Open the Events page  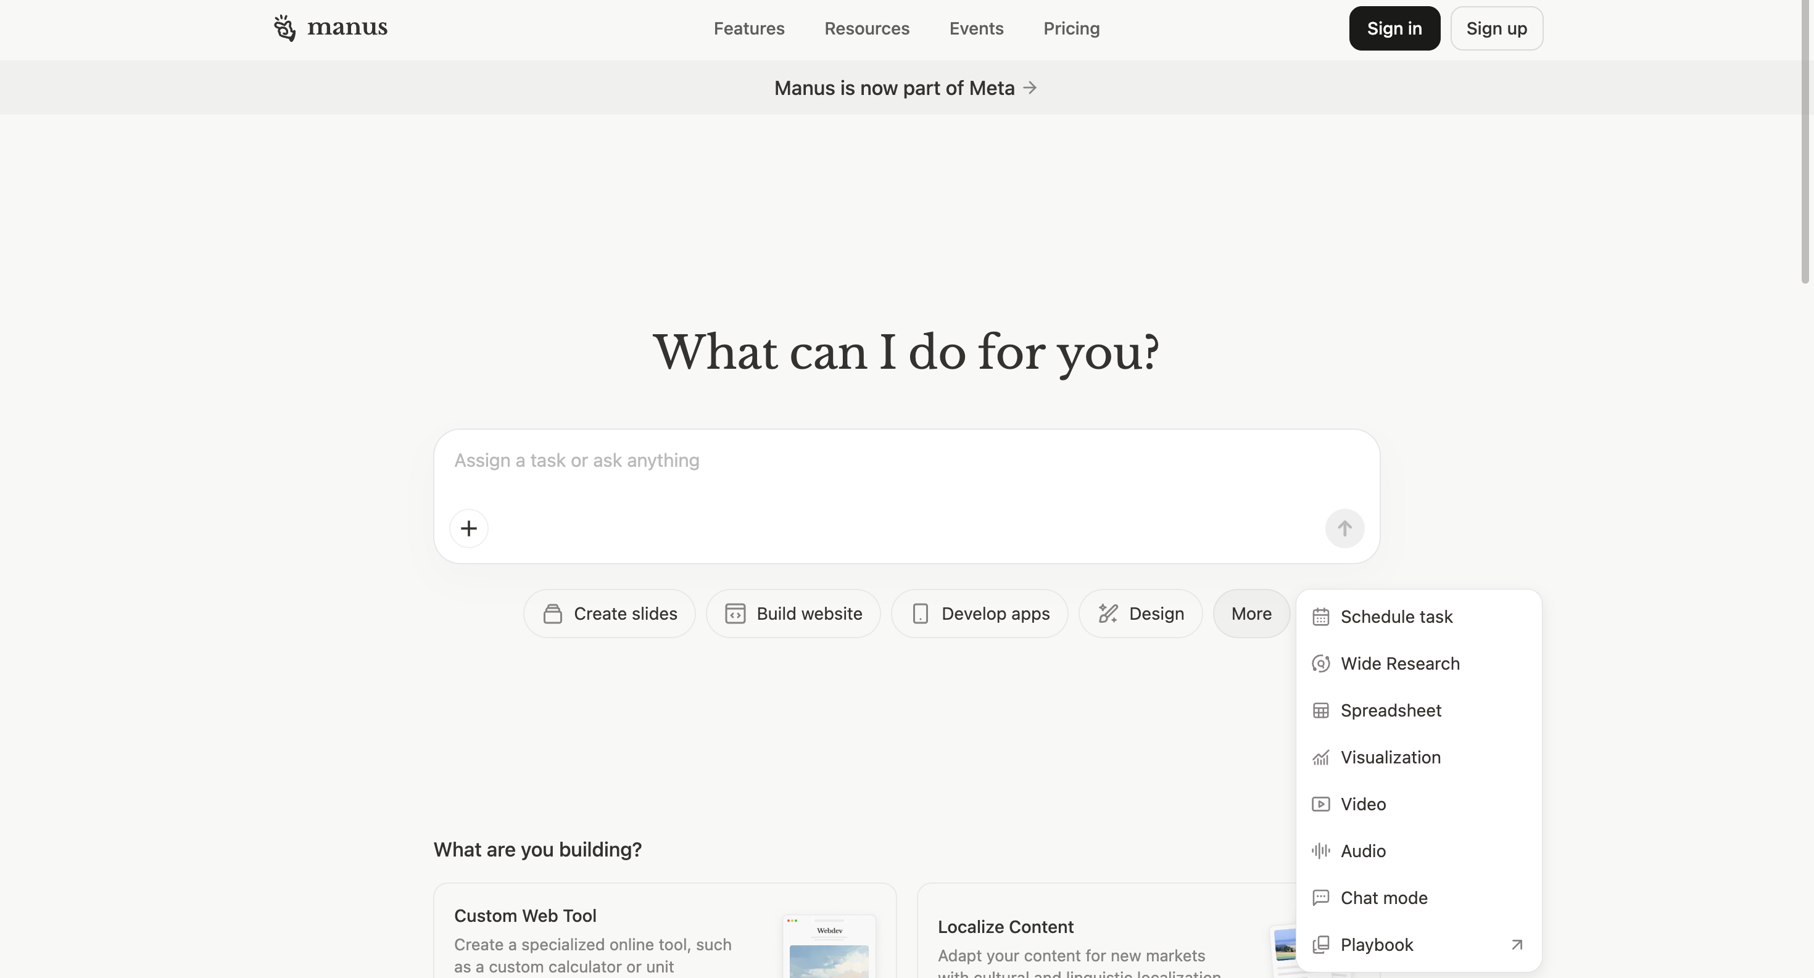[x=976, y=28]
